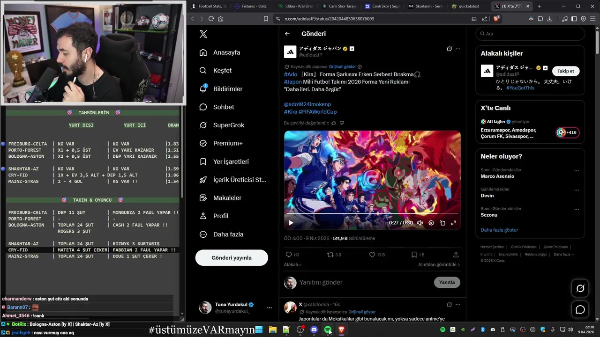This screenshot has width=600, height=337.
Task: Open Alıntıları görüntüle link
Action: [x=439, y=264]
